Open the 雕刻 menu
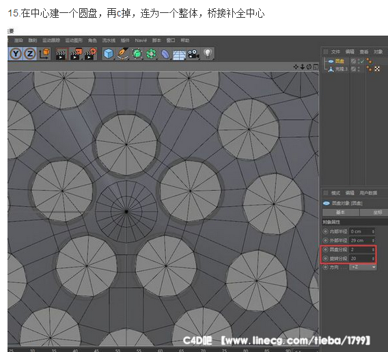388x352 pixels. coord(32,40)
